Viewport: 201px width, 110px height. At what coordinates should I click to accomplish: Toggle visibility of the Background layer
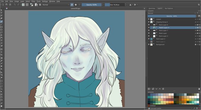pos(149,45)
